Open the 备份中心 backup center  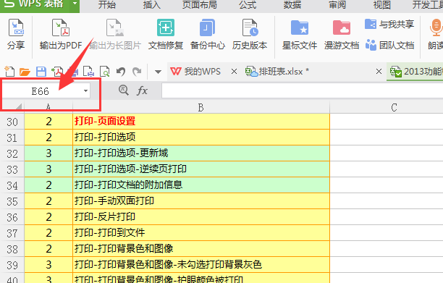point(208,34)
